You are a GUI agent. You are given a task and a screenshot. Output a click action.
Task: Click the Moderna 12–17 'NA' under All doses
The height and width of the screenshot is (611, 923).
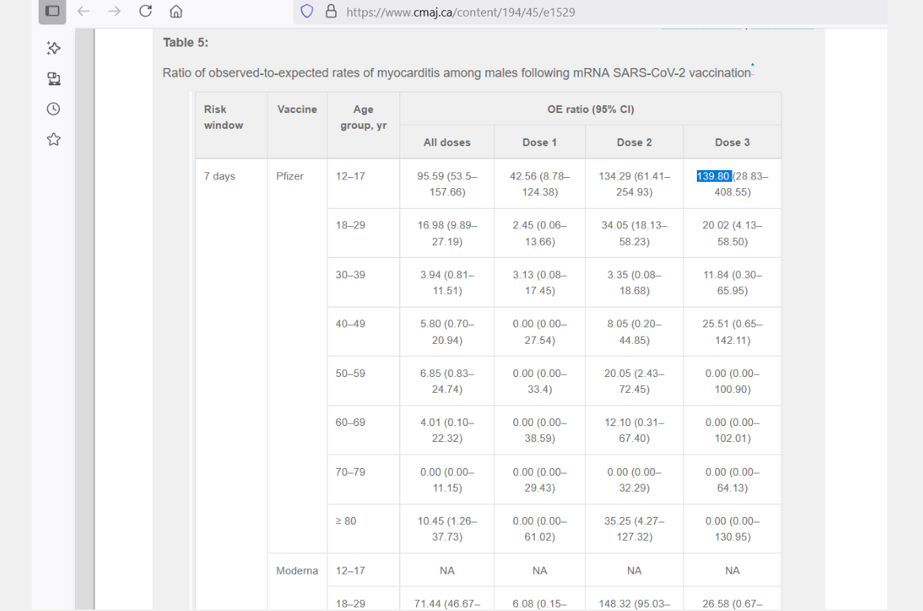click(x=447, y=571)
